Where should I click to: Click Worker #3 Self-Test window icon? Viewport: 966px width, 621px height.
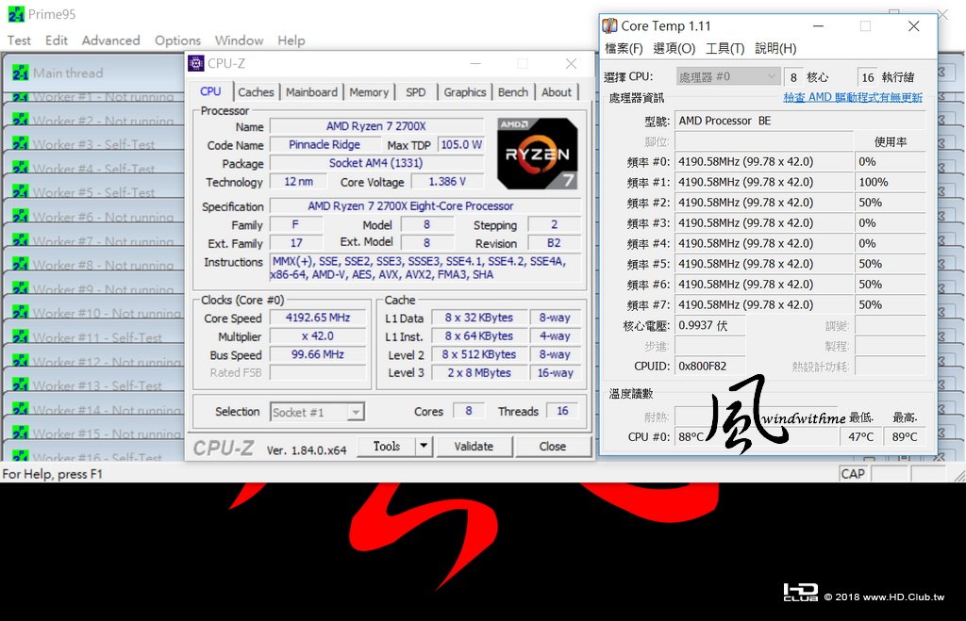21,144
